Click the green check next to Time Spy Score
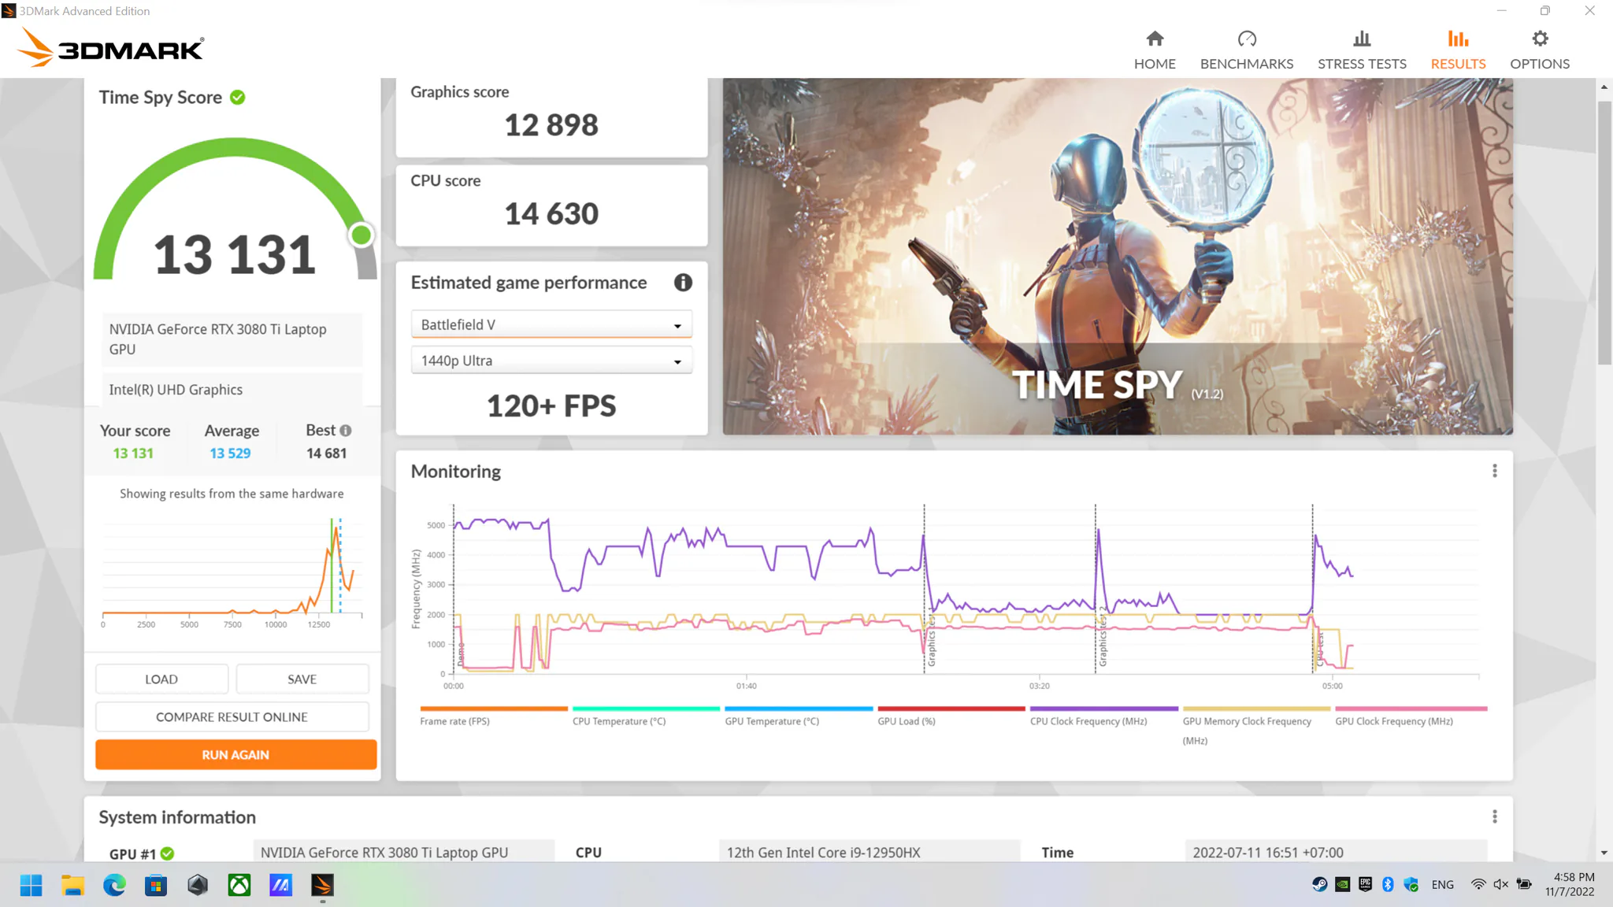1613x907 pixels. [x=237, y=98]
